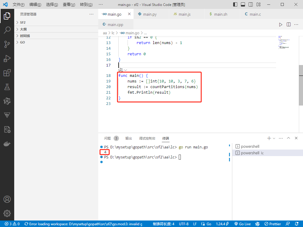Click the Prettier status item
The image size is (303, 227).
coord(273,224)
